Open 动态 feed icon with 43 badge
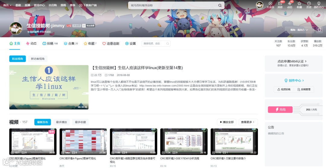 289,5
